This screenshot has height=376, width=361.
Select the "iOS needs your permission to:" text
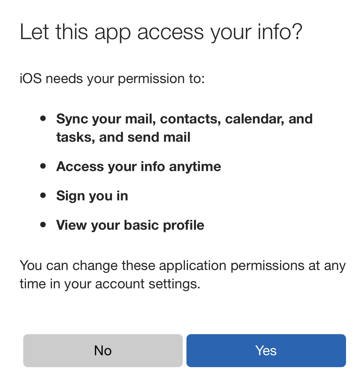tap(112, 78)
